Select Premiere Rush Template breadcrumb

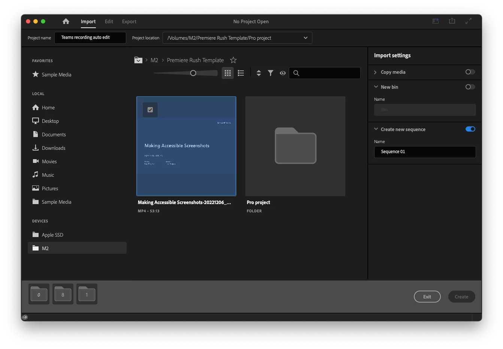(x=195, y=60)
